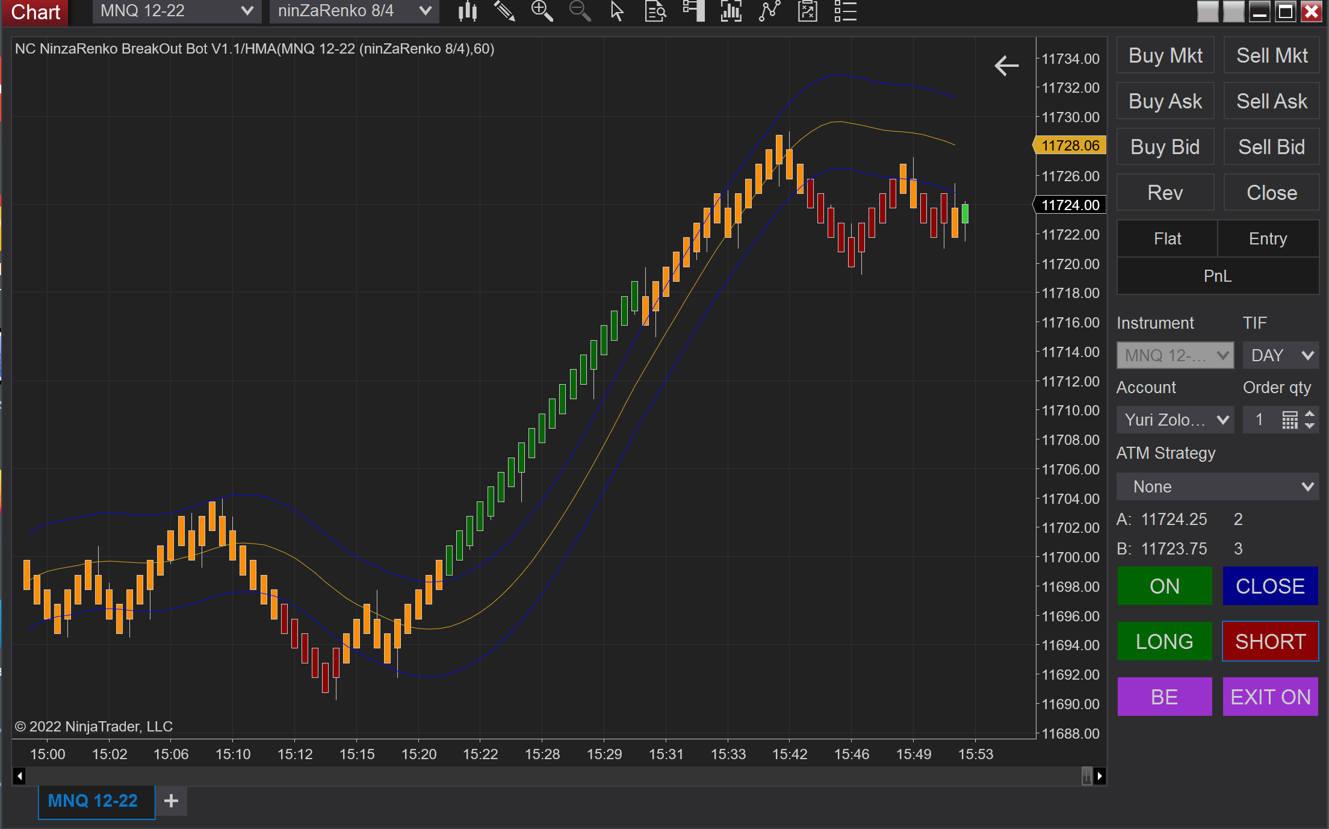Select the bar chart style icon
The width and height of the screenshot is (1329, 829).
click(467, 11)
